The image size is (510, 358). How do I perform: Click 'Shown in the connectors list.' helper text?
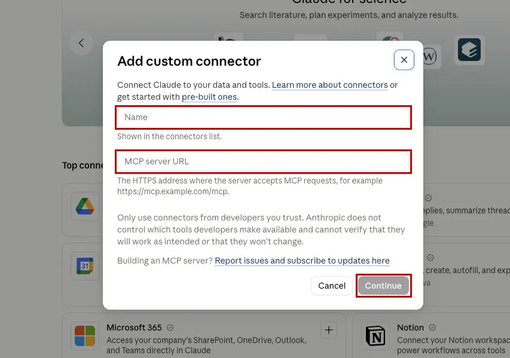[169, 136]
